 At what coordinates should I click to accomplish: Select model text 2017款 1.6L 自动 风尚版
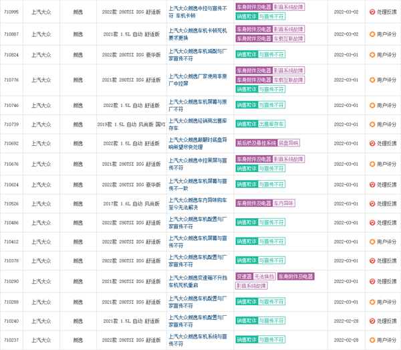coord(132,204)
